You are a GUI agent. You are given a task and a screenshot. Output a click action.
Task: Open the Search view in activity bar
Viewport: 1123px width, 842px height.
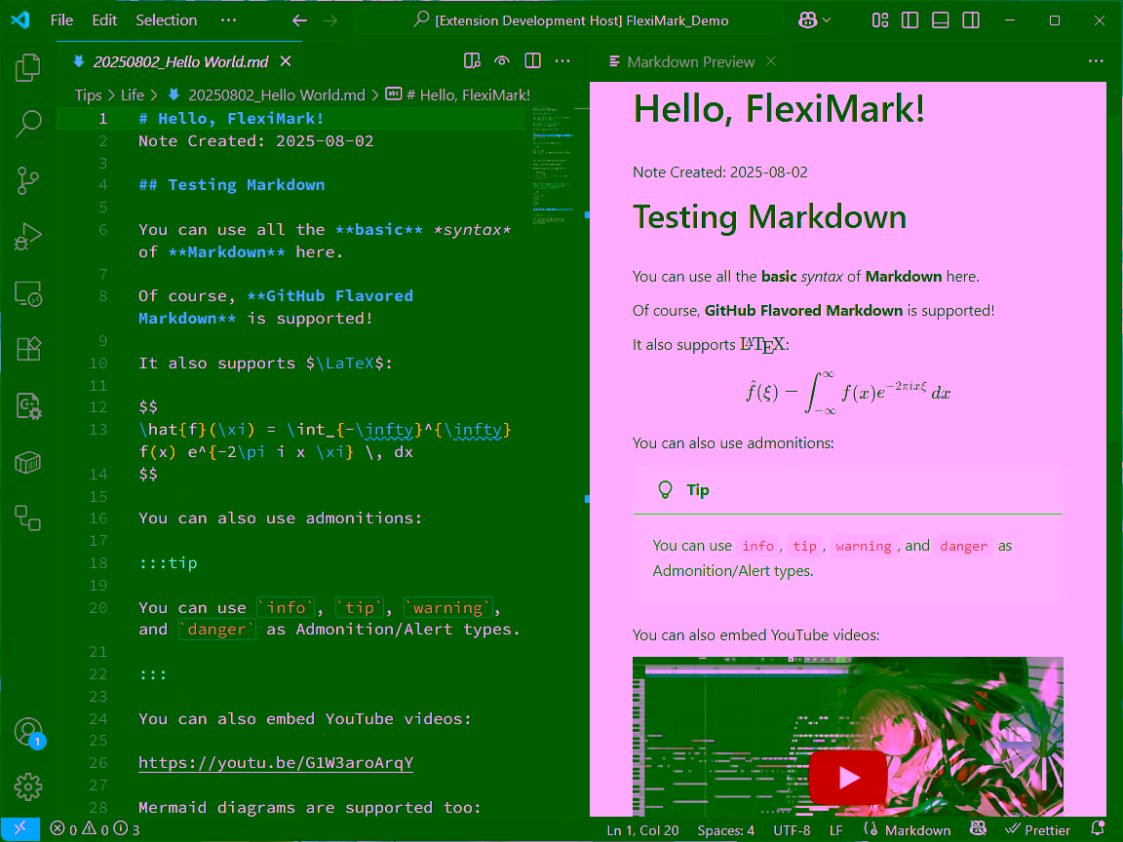click(x=28, y=124)
